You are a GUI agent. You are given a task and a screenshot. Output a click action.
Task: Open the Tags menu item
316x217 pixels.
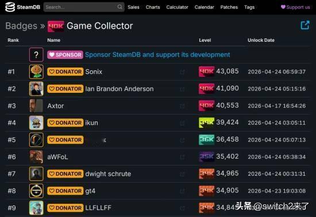[249, 7]
